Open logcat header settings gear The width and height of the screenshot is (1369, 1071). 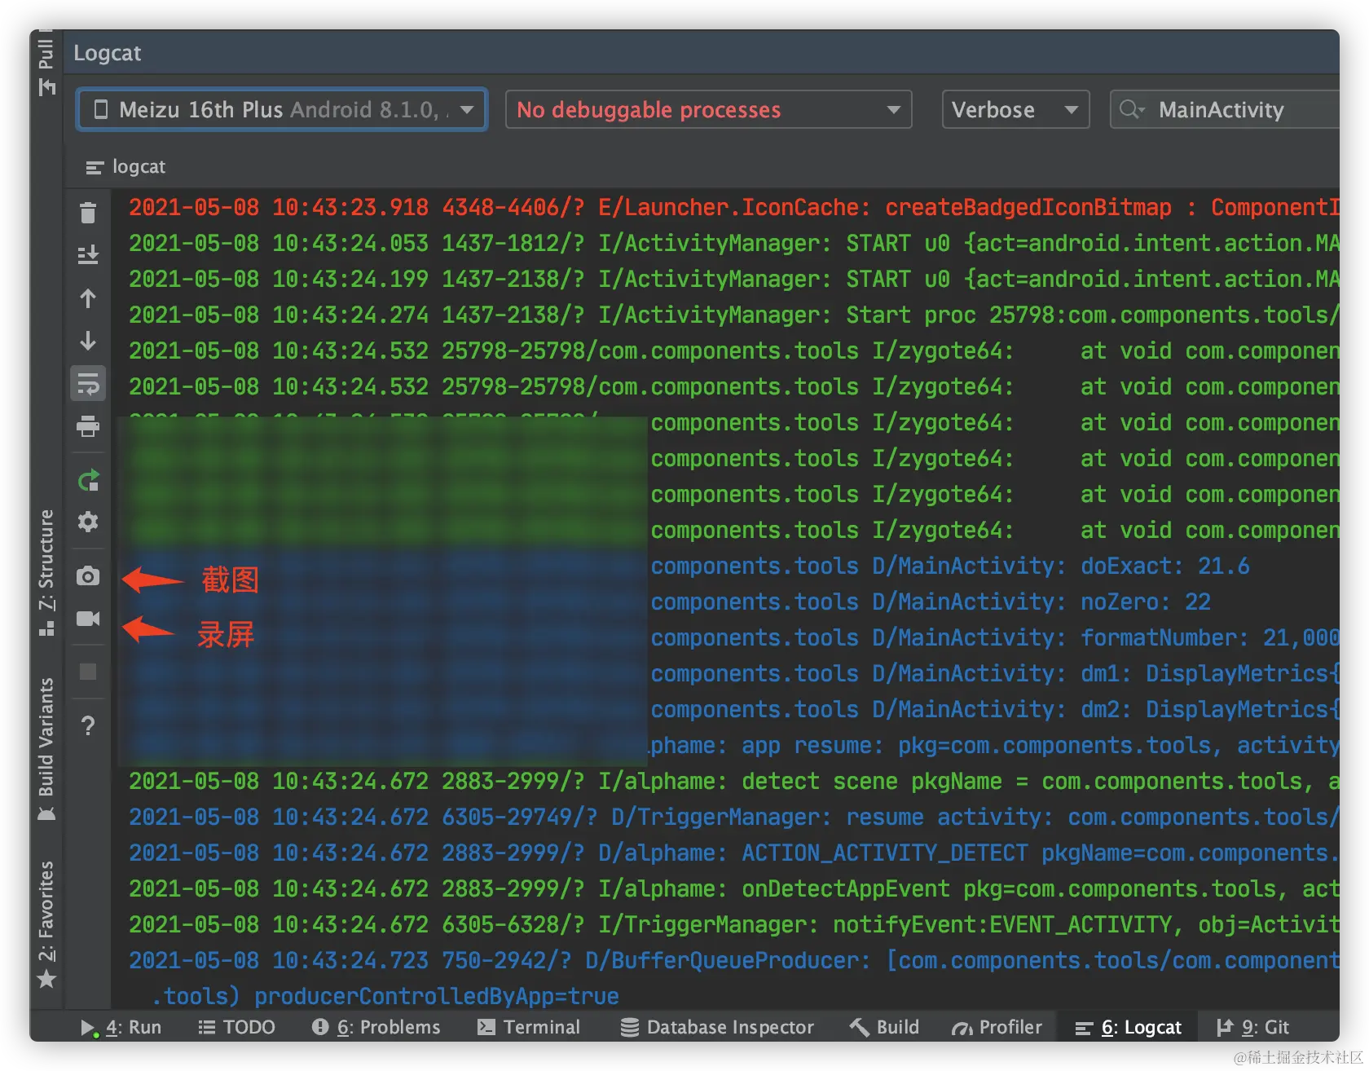click(x=88, y=522)
